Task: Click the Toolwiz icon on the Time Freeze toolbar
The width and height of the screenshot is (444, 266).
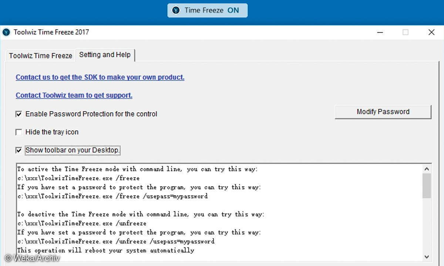Action: [177, 10]
